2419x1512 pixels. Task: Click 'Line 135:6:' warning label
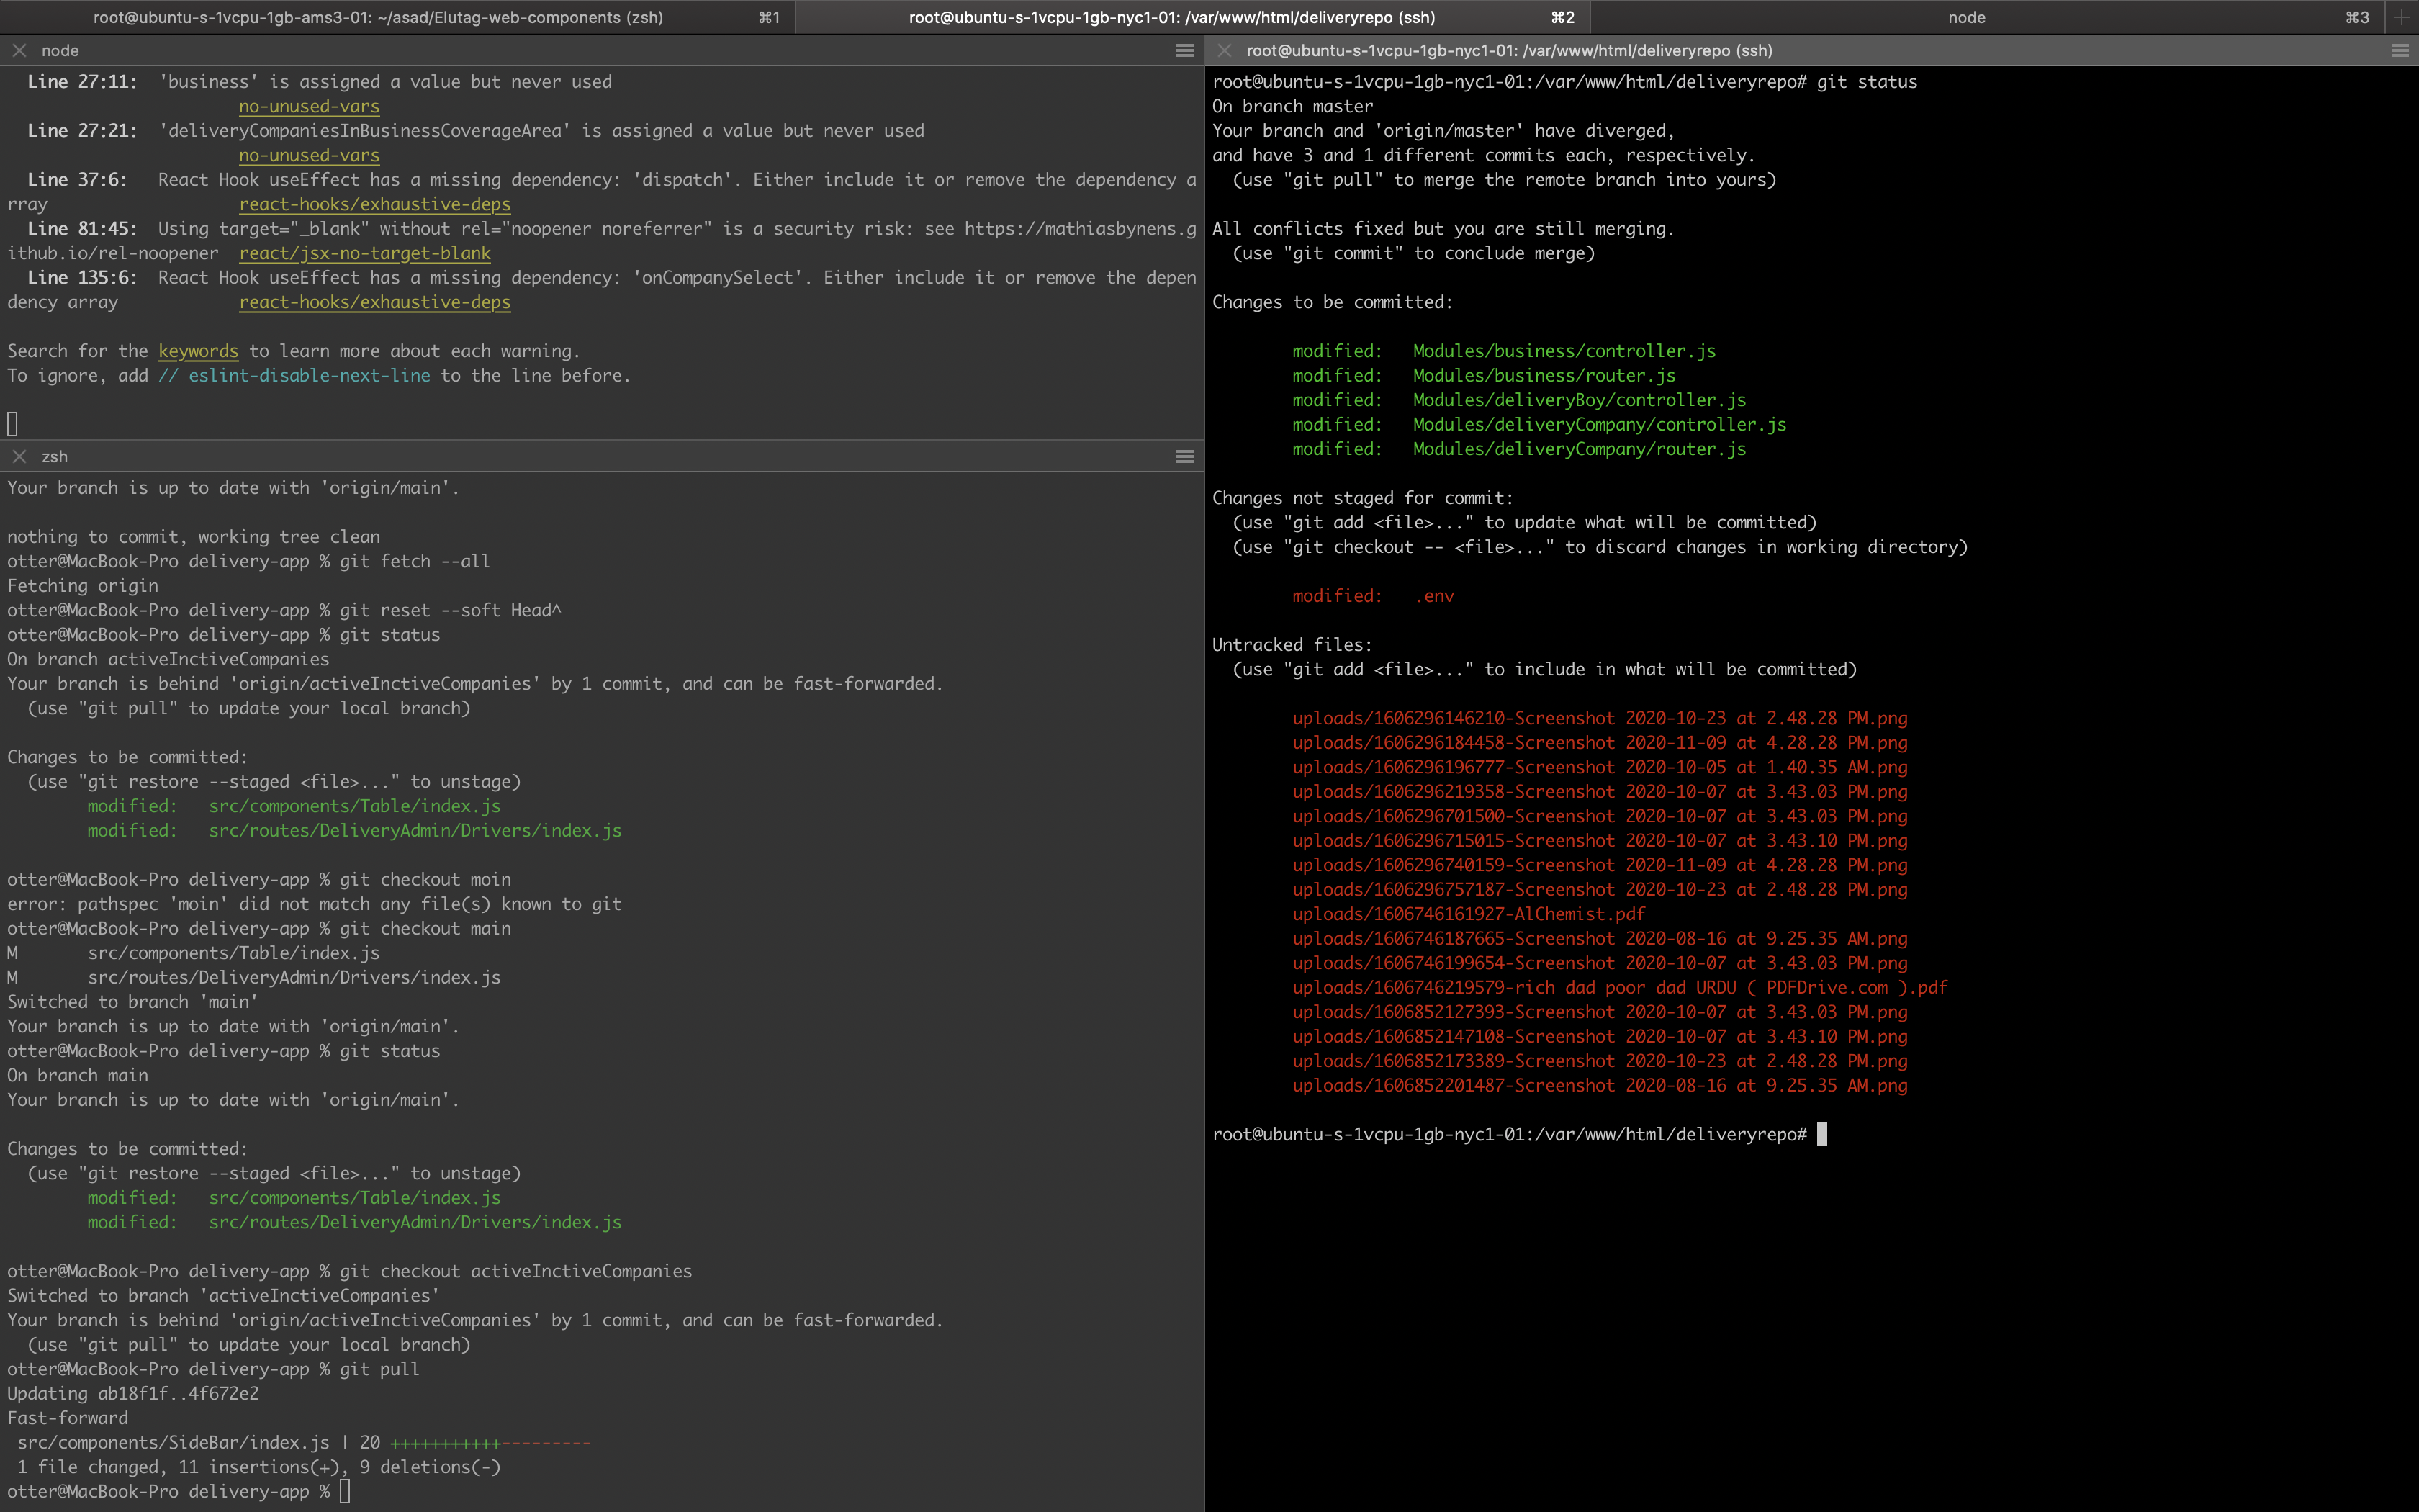click(82, 277)
